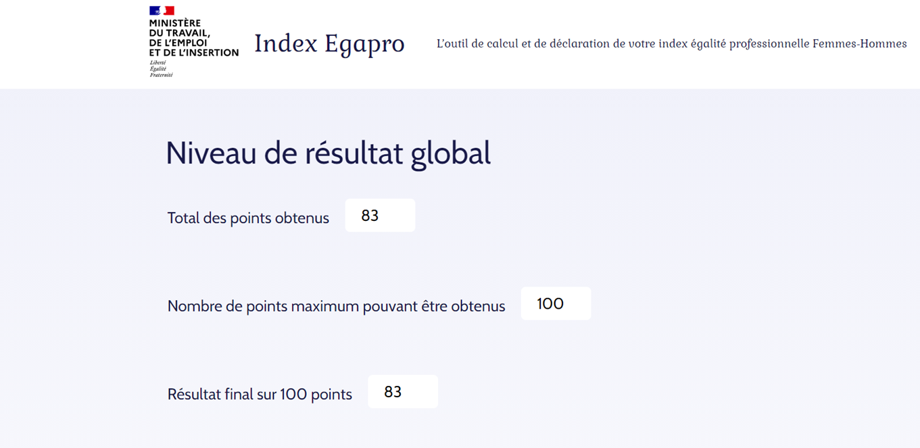Image resolution: width=920 pixels, height=448 pixels.
Task: Click the French flag Marianne emblem
Action: click(162, 11)
